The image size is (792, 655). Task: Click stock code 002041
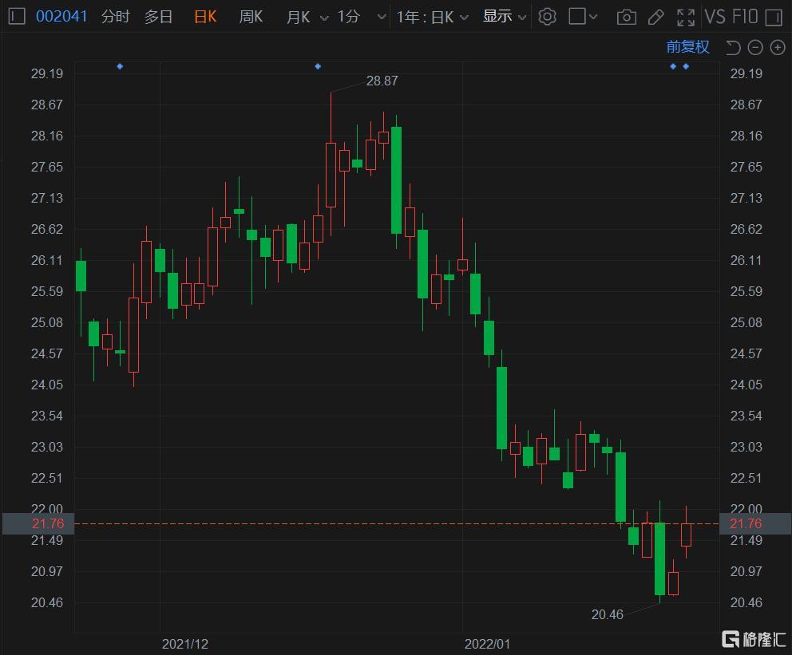61,17
